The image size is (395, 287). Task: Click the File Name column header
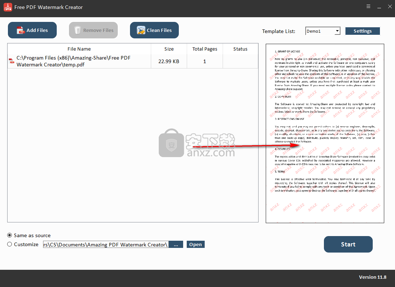pyautogui.click(x=79, y=49)
